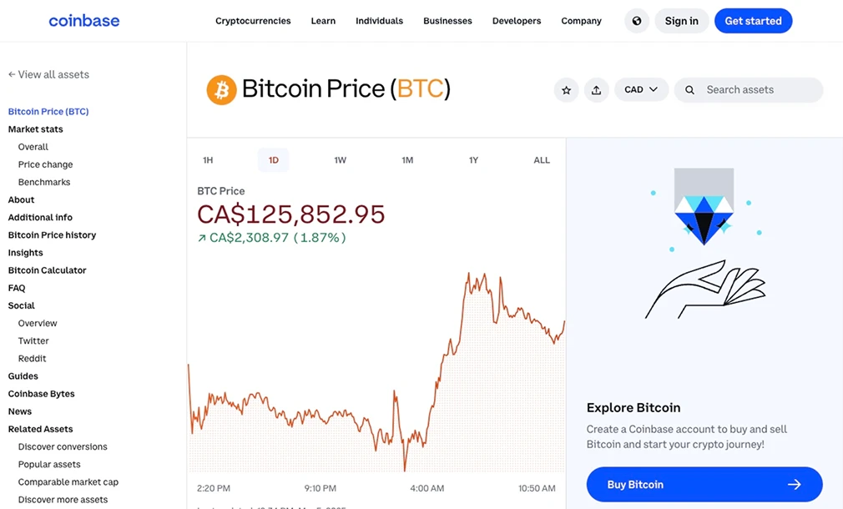Open the language selector globe icon
Image resolution: width=843 pixels, height=509 pixels.
[x=637, y=20]
